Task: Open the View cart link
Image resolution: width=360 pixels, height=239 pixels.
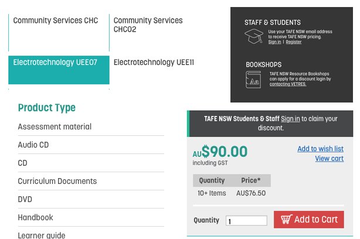Action: point(330,159)
